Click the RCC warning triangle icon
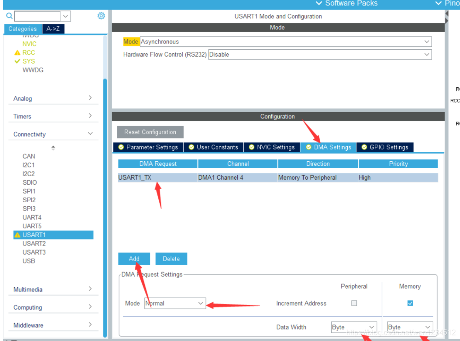The width and height of the screenshot is (460, 341). click(17, 53)
